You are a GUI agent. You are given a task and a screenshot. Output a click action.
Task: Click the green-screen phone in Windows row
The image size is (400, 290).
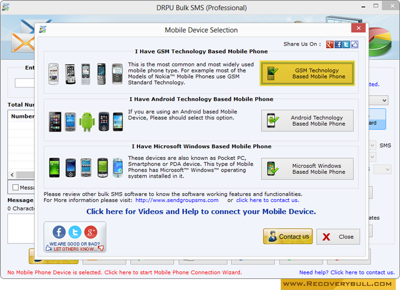54,168
